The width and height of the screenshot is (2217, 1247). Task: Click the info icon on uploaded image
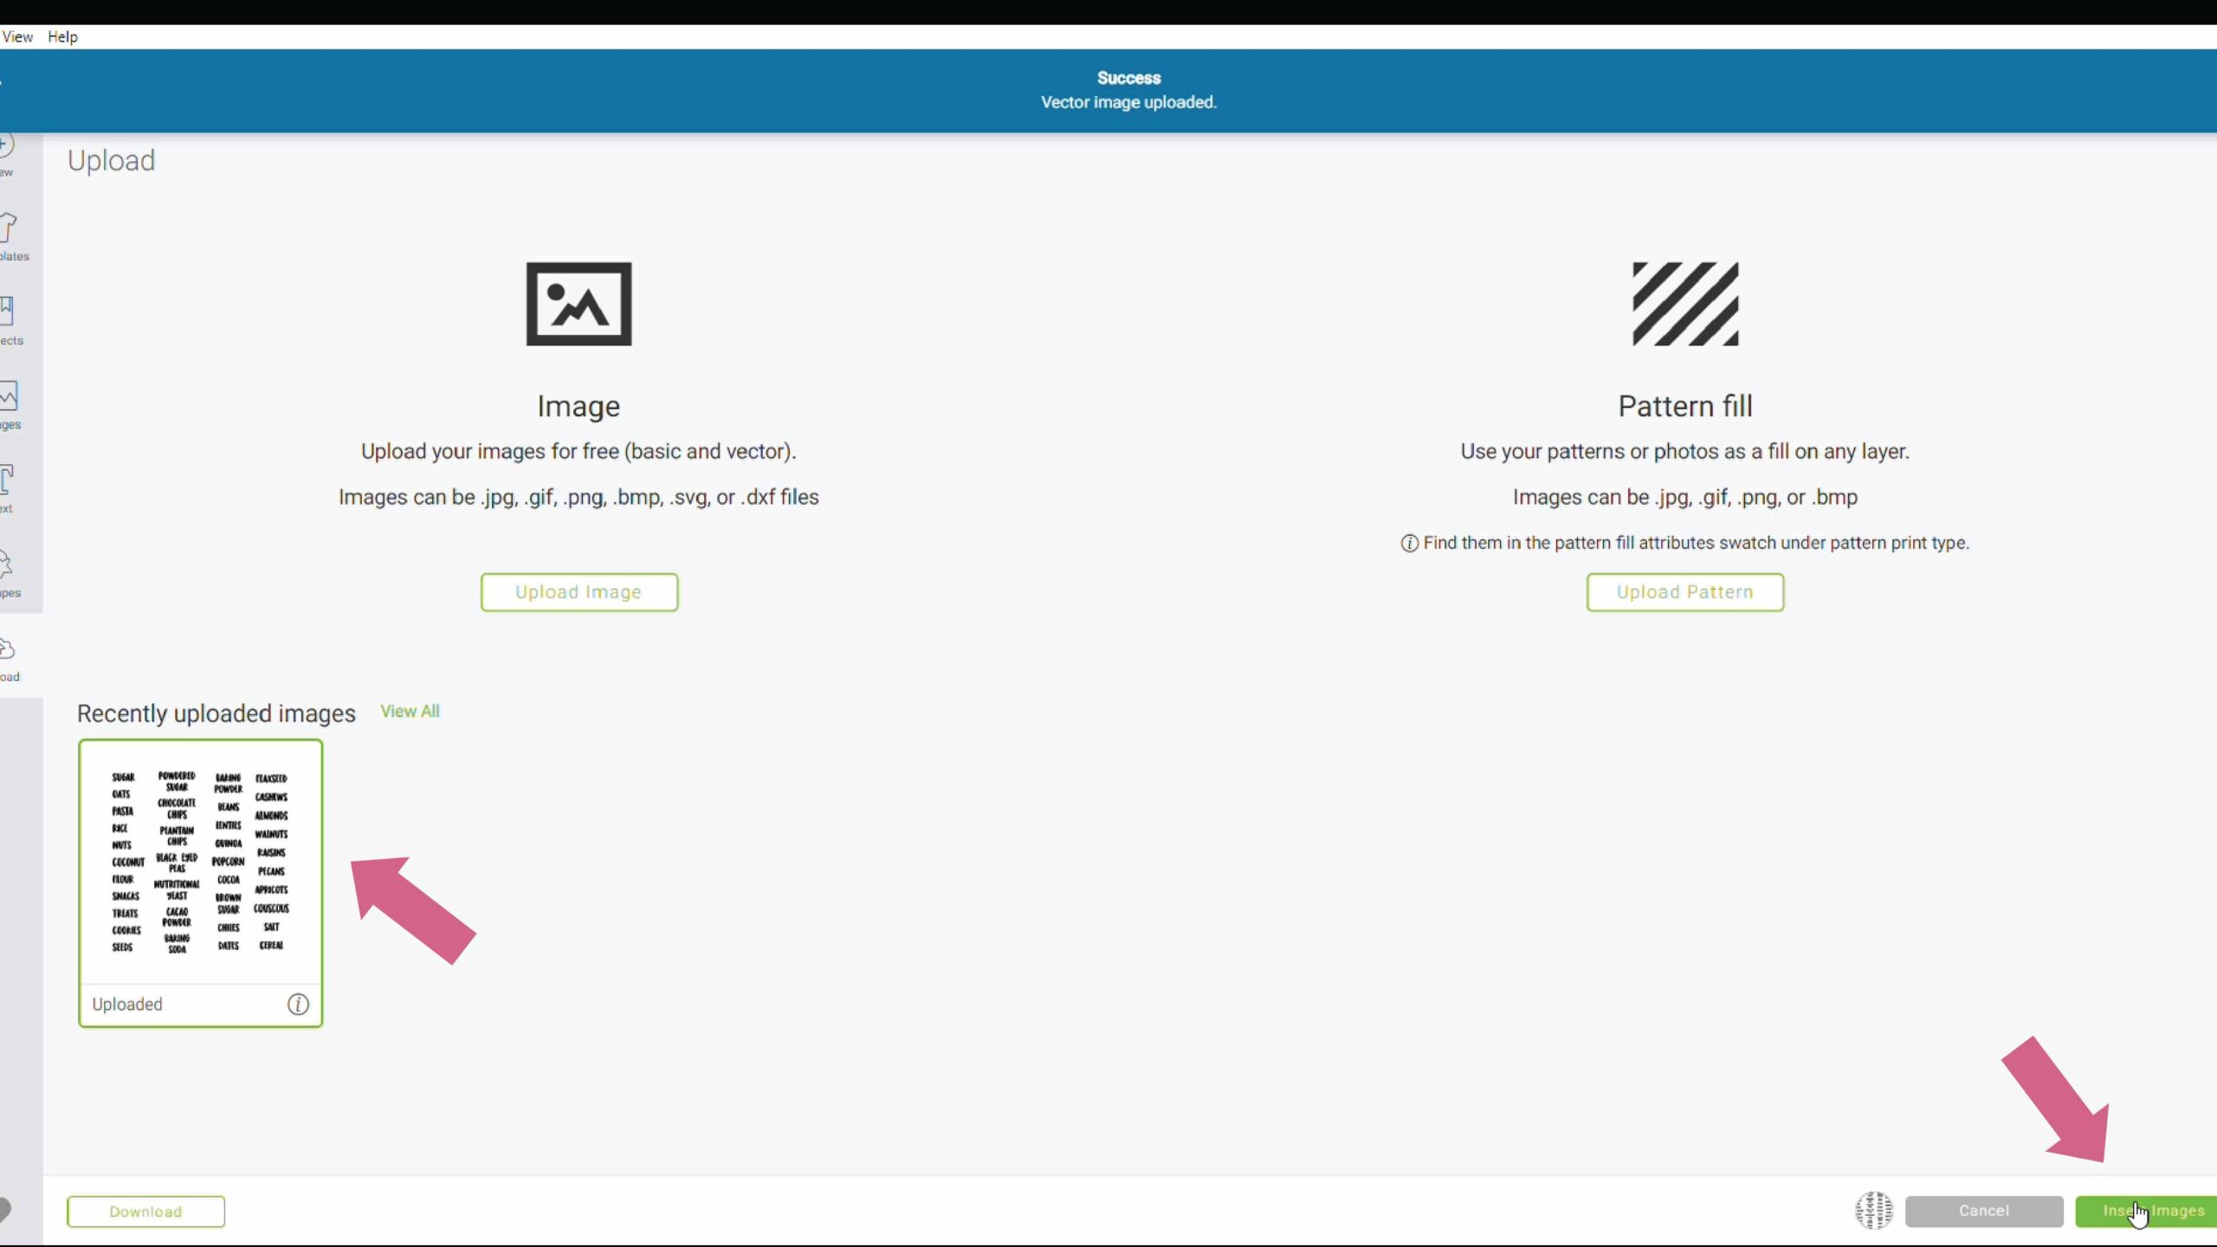click(x=299, y=1004)
